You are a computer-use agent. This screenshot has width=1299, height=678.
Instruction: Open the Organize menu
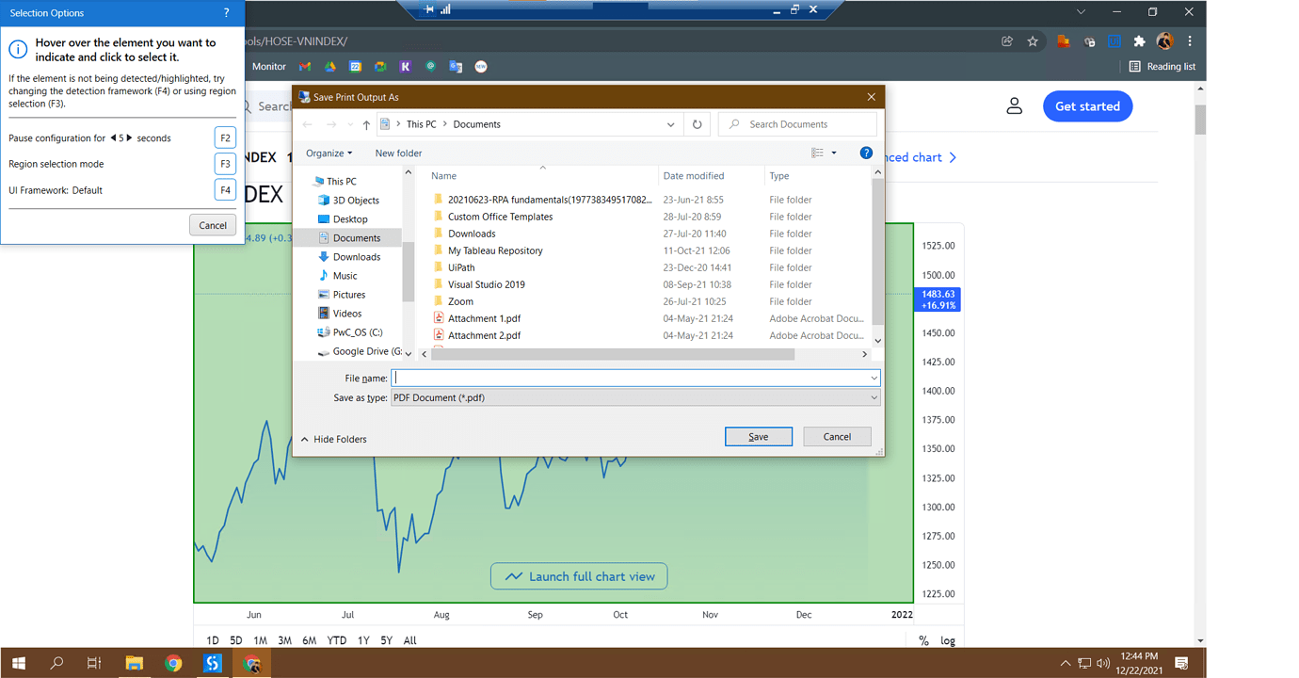tap(329, 153)
